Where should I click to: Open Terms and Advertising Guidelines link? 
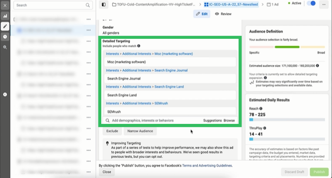207,166
